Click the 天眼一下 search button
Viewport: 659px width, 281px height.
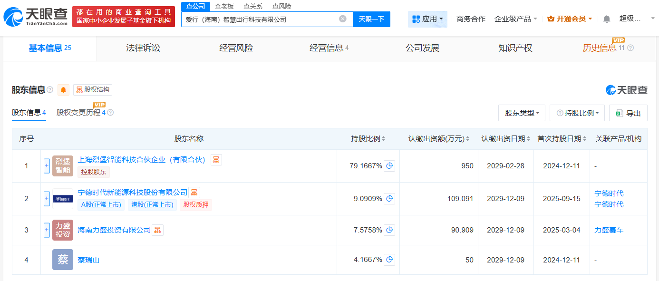point(371,19)
